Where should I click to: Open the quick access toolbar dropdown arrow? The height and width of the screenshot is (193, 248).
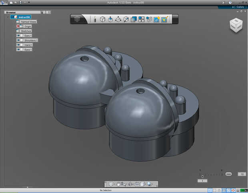click(x=29, y=2)
